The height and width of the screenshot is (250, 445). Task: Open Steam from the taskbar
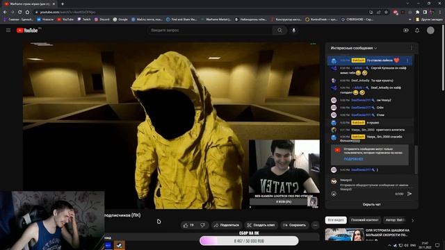(x=119, y=245)
